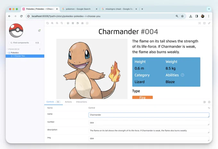This screenshot has height=149, width=218.
Task: Open browser downloads
Action: click(191, 16)
